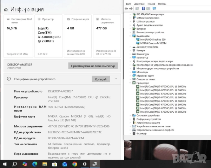Open Действие menu
The image size is (211, 168).
pyautogui.click(x=139, y=4)
